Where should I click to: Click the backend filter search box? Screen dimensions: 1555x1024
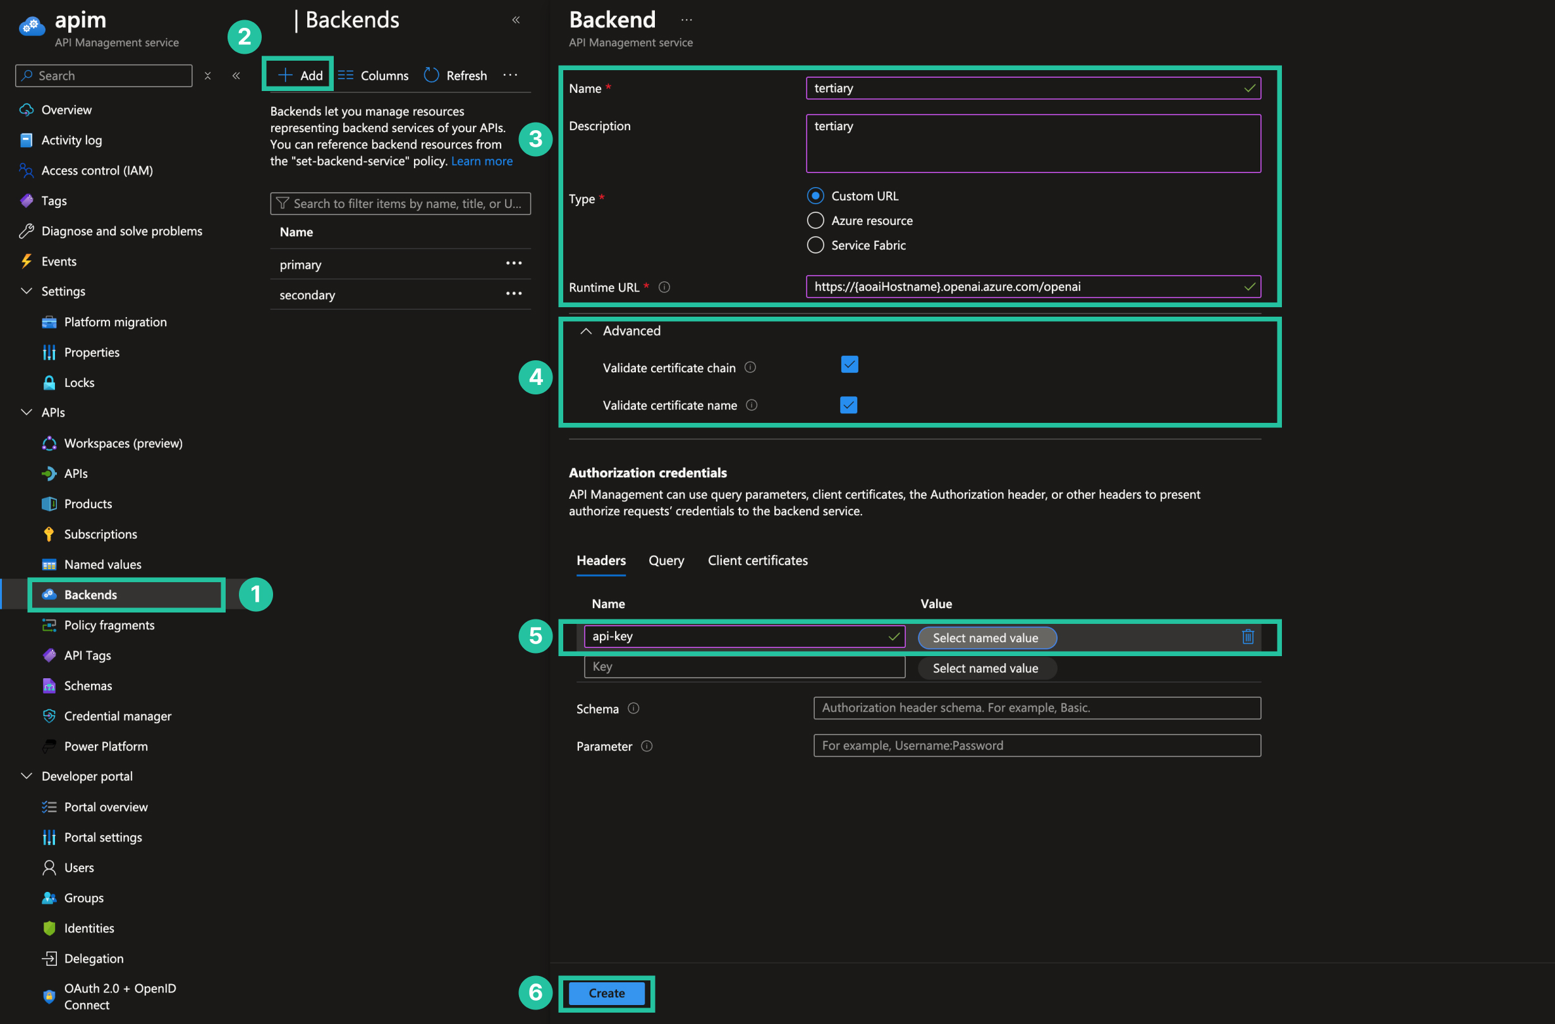point(400,204)
